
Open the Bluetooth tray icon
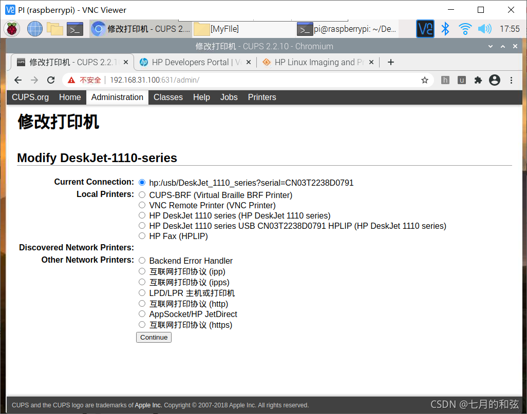coord(445,29)
